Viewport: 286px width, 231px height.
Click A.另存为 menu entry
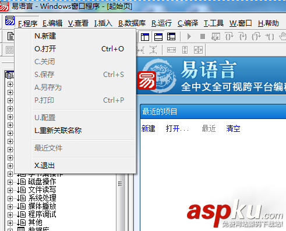point(75,87)
